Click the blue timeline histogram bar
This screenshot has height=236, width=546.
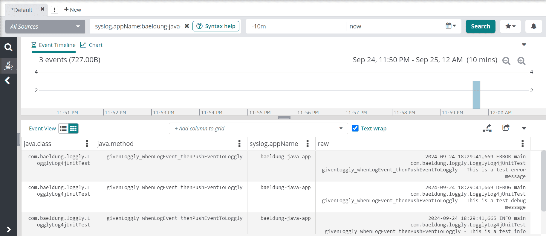(476, 95)
